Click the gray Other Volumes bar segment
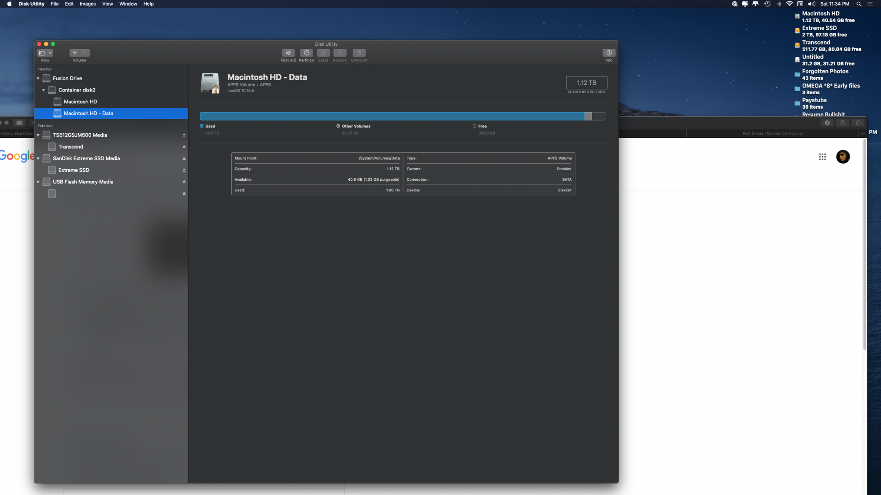The width and height of the screenshot is (881, 495). click(x=588, y=116)
